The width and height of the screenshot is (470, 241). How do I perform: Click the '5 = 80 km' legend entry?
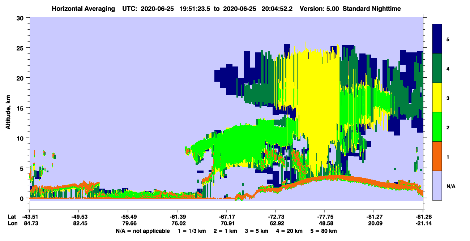[x=324, y=231]
